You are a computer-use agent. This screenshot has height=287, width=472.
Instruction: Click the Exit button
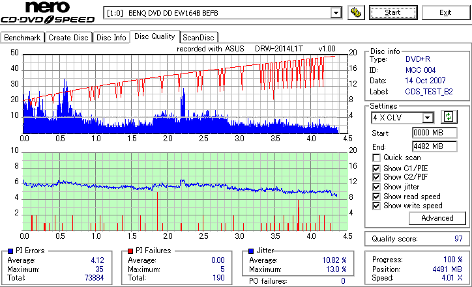pyautogui.click(x=445, y=12)
